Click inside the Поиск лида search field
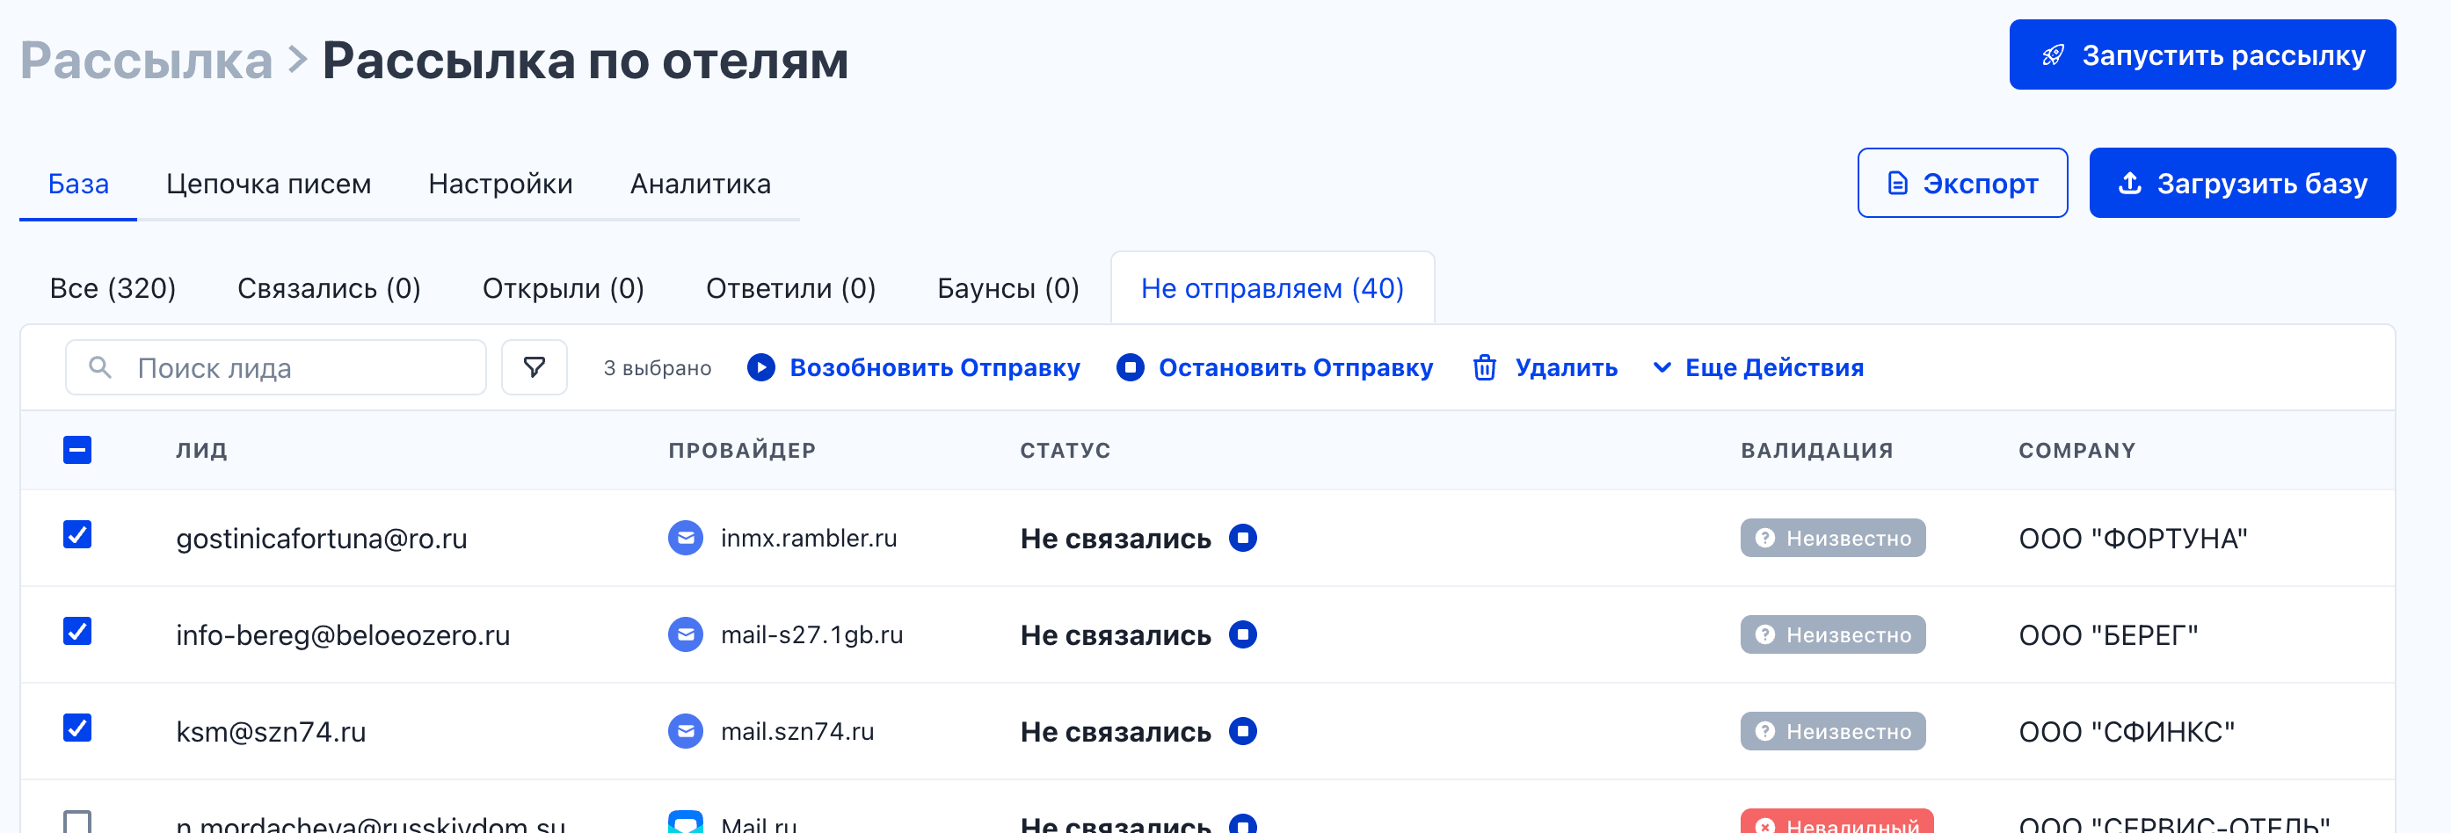 point(276,367)
